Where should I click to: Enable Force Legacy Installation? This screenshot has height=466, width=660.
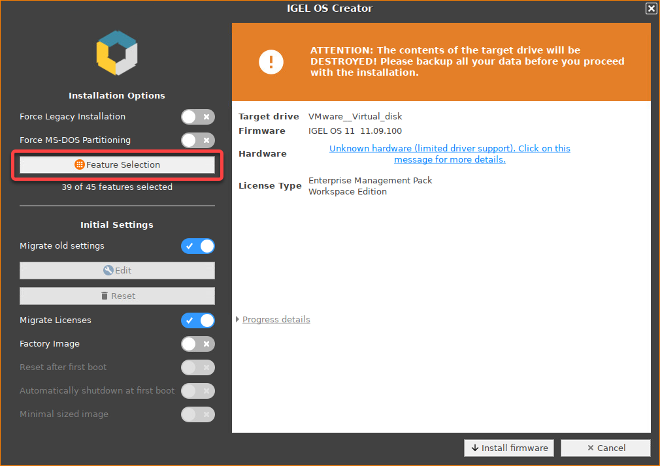coord(198,117)
